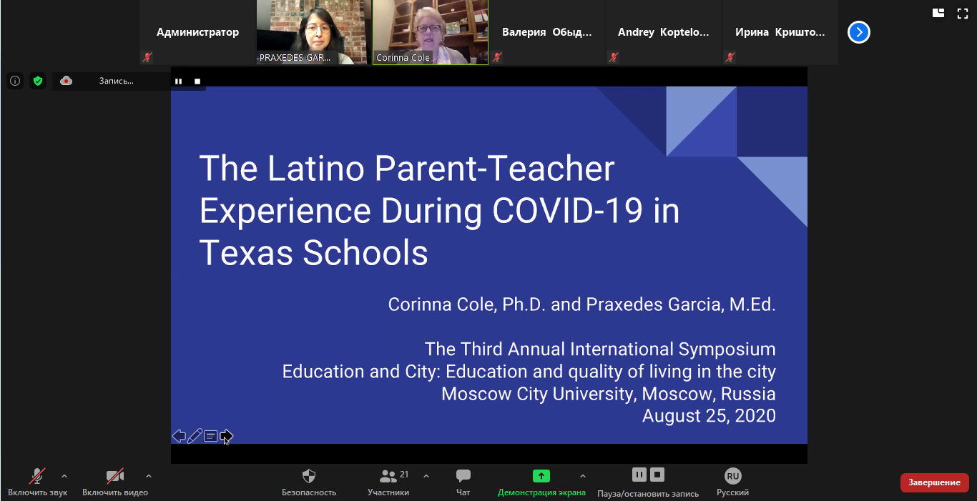Open the Безопасность shield menu

coord(309,477)
